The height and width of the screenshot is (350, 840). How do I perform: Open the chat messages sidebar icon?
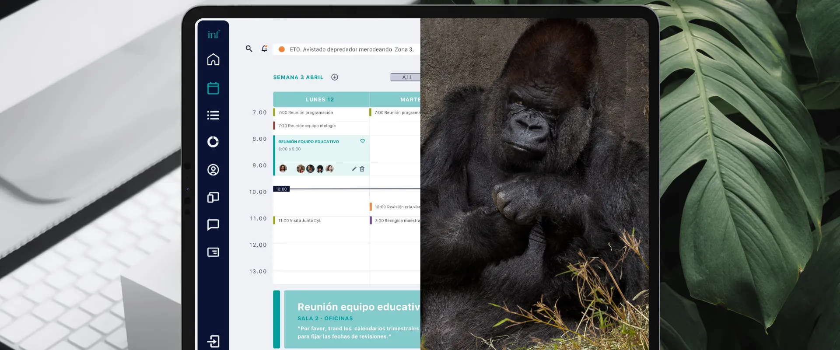(x=213, y=225)
